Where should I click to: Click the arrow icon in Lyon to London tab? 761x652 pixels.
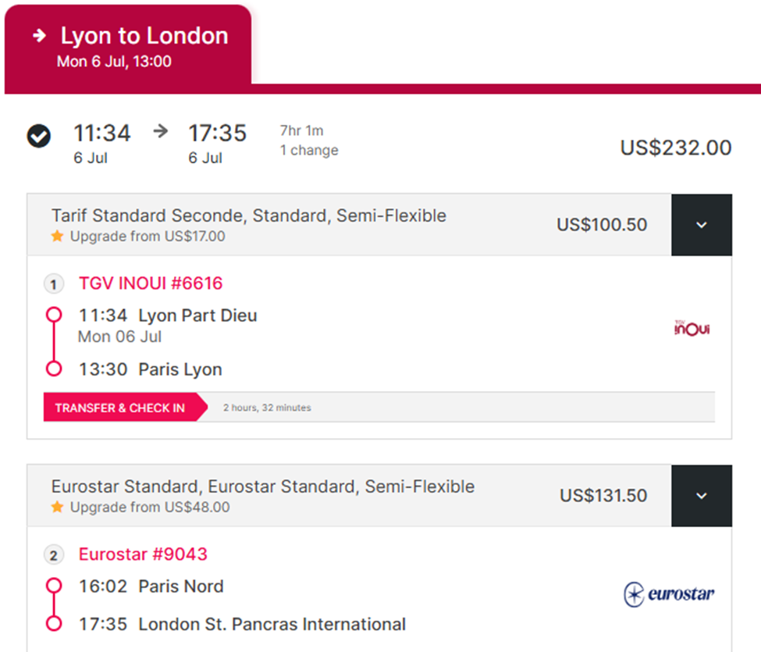point(39,35)
